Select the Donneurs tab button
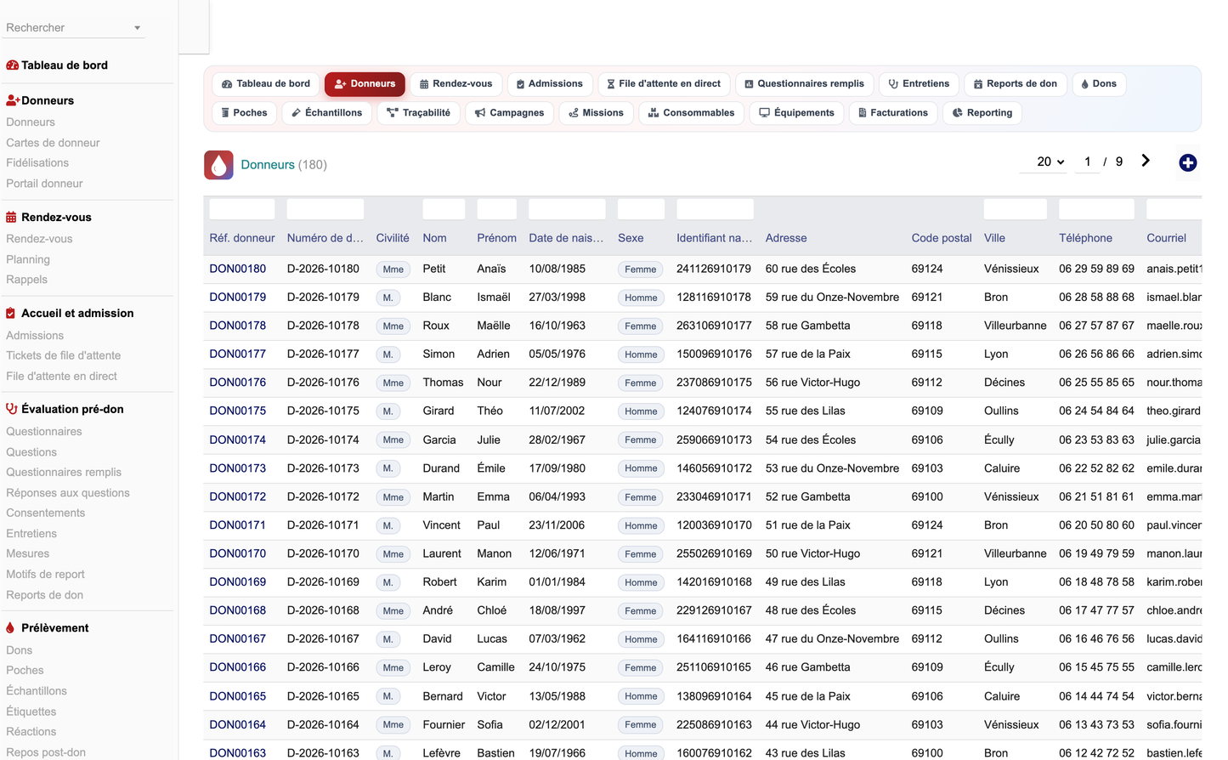 tap(365, 84)
